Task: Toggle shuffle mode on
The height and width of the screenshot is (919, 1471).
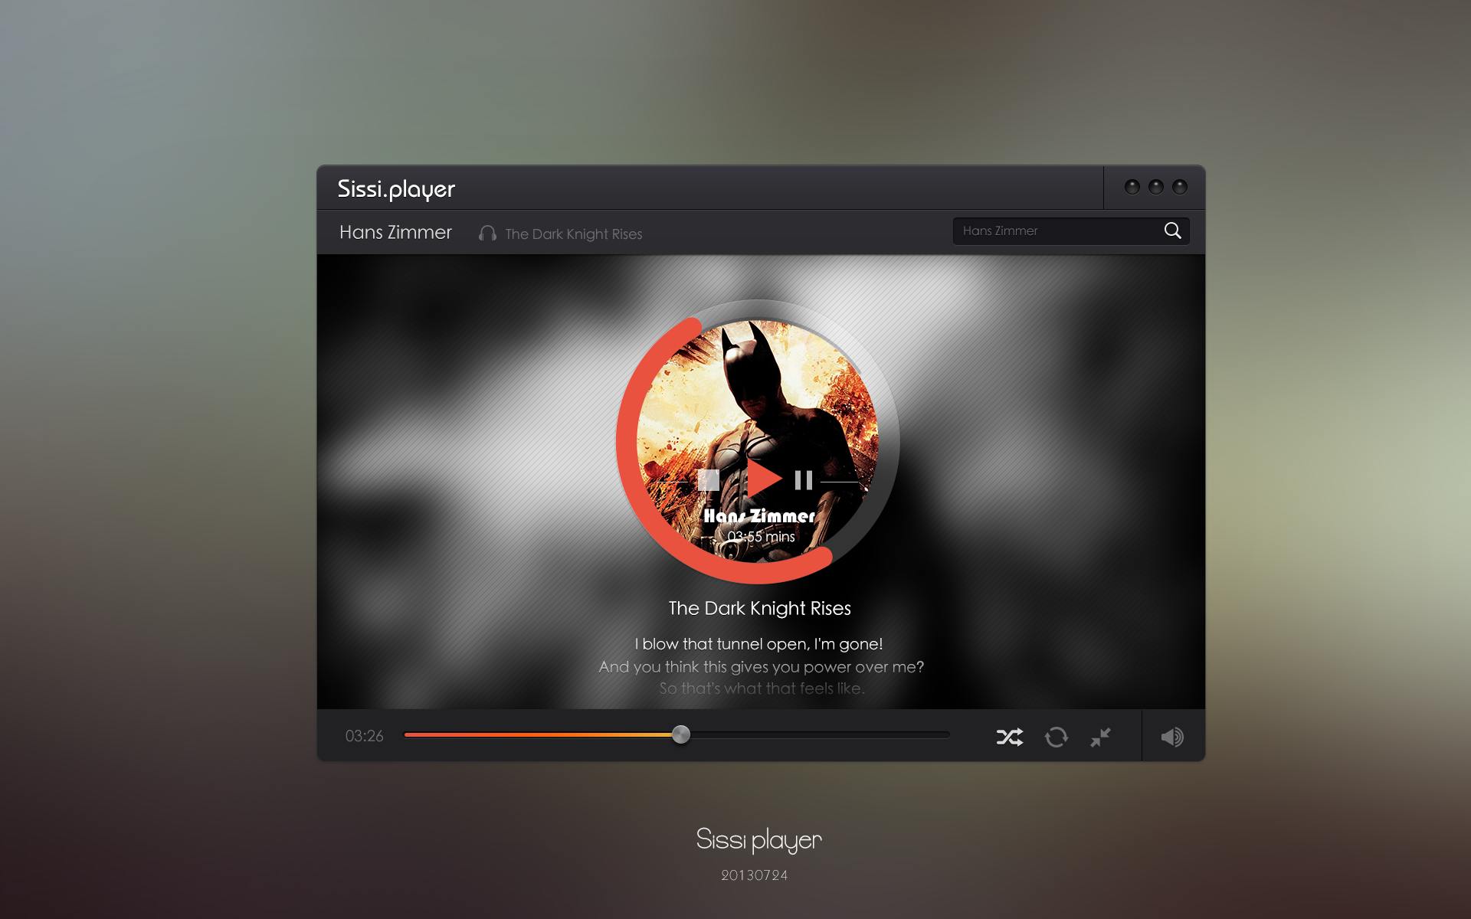Action: [1006, 737]
